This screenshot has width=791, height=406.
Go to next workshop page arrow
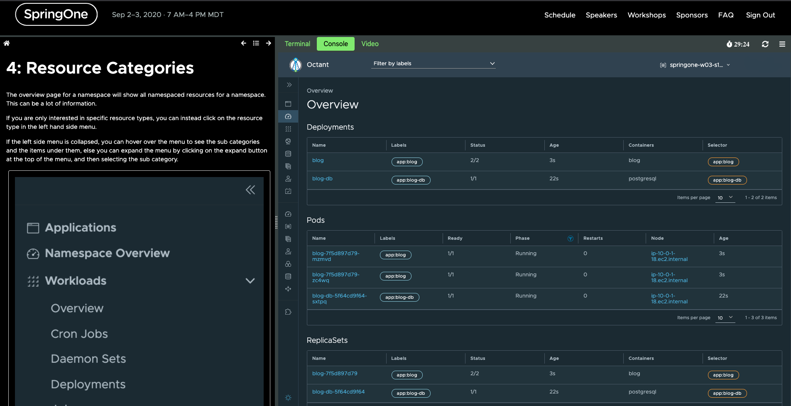pyautogui.click(x=269, y=43)
